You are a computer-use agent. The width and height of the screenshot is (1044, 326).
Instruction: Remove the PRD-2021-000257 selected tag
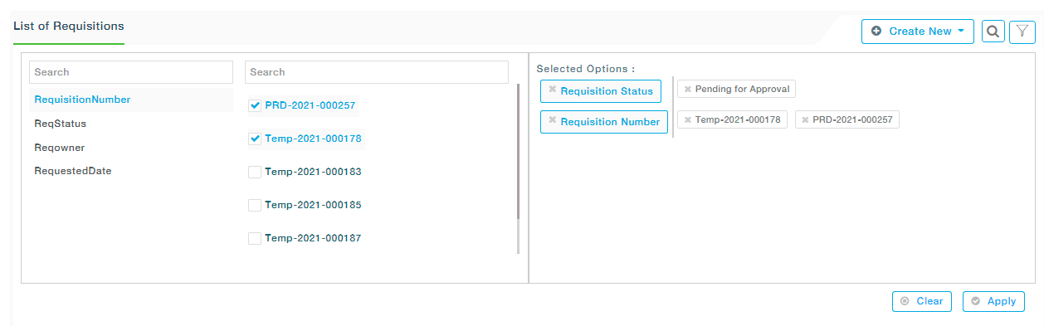[805, 120]
